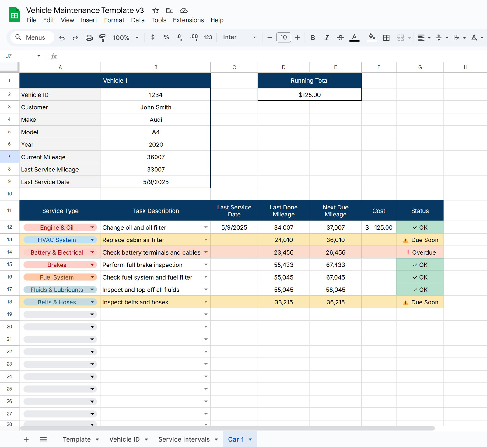The width and height of the screenshot is (487, 447).
Task: Open text rotation options
Action: coord(477,38)
